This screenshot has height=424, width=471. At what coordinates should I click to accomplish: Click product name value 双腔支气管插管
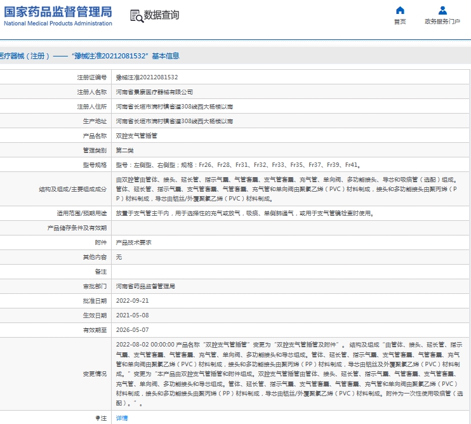pyautogui.click(x=136, y=136)
